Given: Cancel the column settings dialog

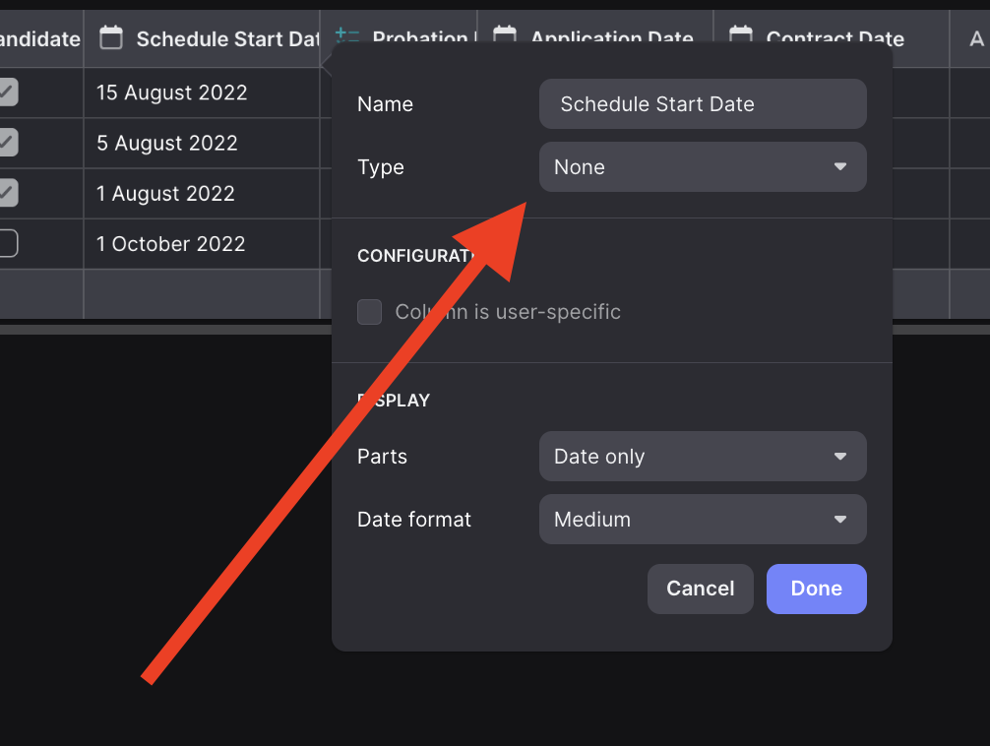Looking at the screenshot, I should point(700,589).
